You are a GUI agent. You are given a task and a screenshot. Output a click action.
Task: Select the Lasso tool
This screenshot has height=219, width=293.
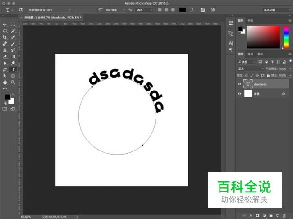click(5, 31)
